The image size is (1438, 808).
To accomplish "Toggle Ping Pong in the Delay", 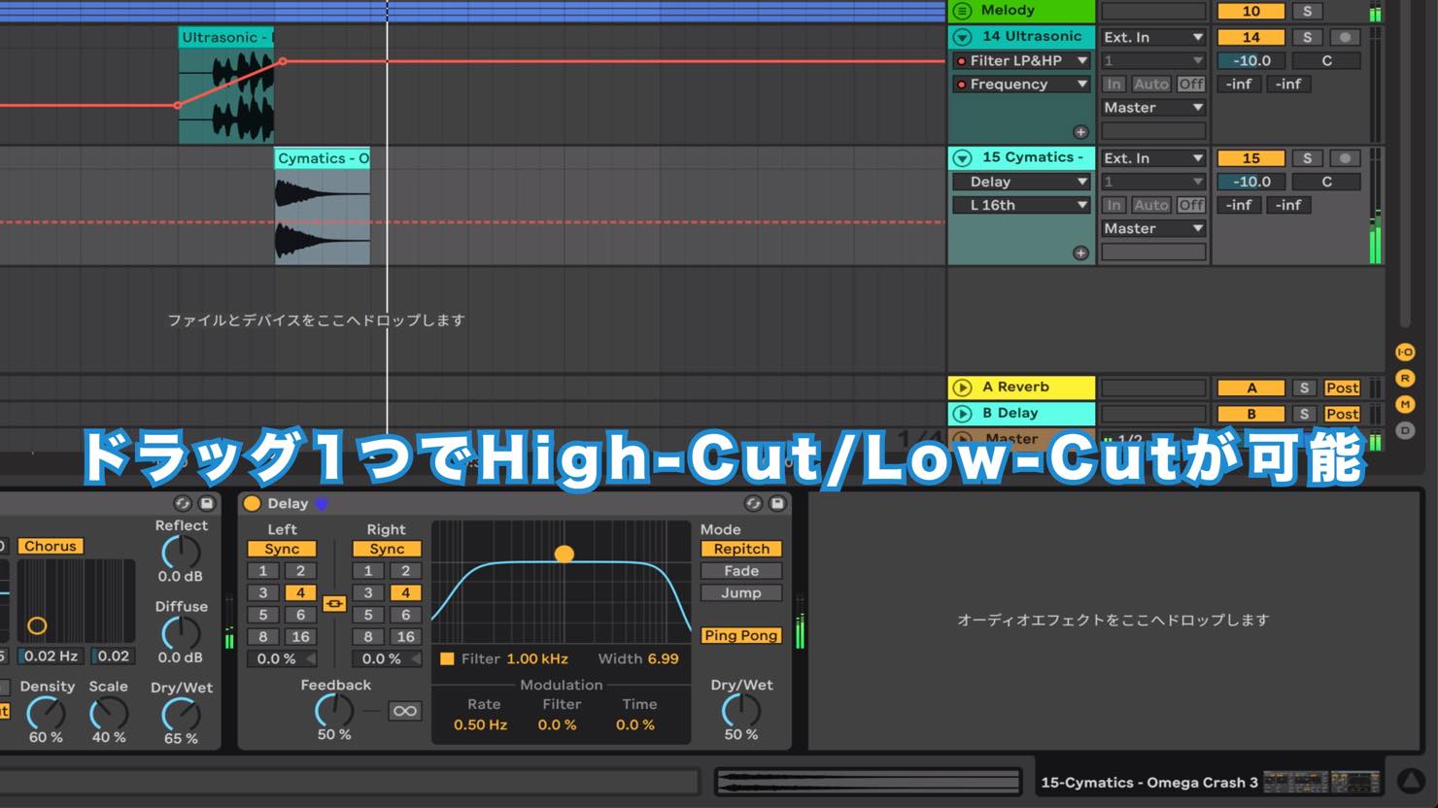I will click(x=741, y=635).
